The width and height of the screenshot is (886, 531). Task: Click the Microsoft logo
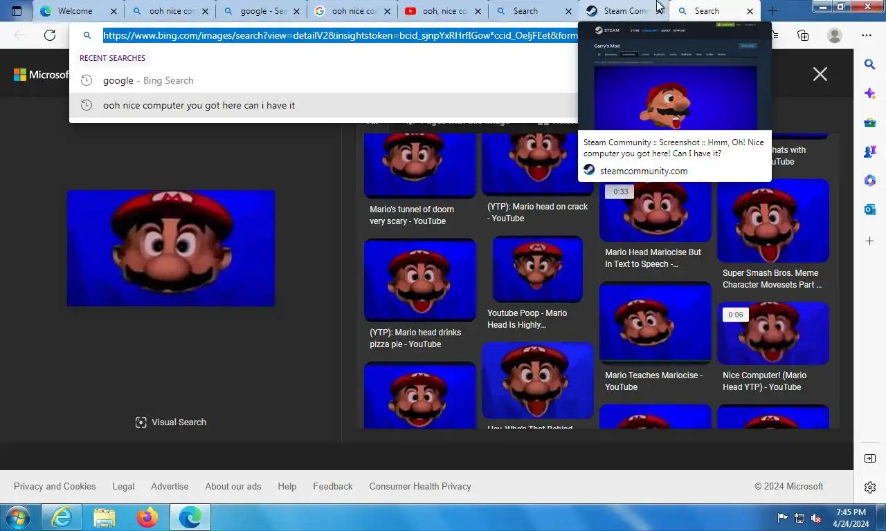pyautogui.click(x=42, y=75)
